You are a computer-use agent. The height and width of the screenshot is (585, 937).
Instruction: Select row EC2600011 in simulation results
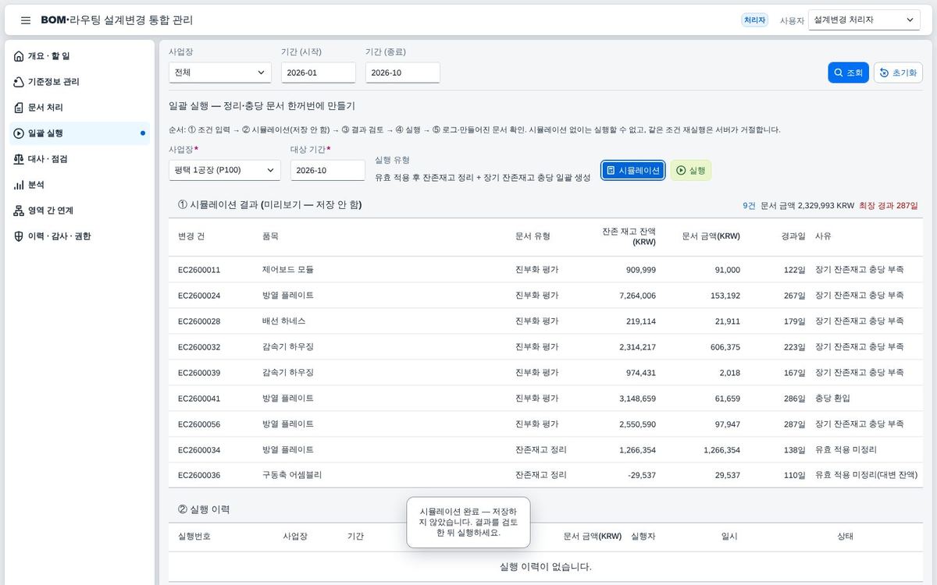pos(546,270)
